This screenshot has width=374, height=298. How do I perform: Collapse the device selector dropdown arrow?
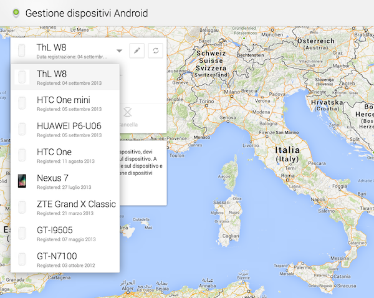coord(118,51)
